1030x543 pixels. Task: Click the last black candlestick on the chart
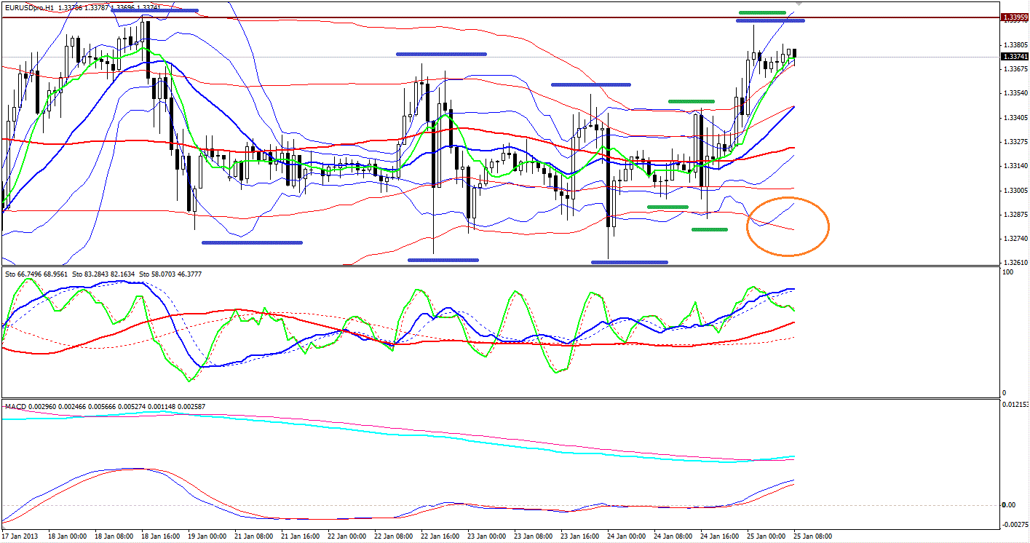click(795, 54)
